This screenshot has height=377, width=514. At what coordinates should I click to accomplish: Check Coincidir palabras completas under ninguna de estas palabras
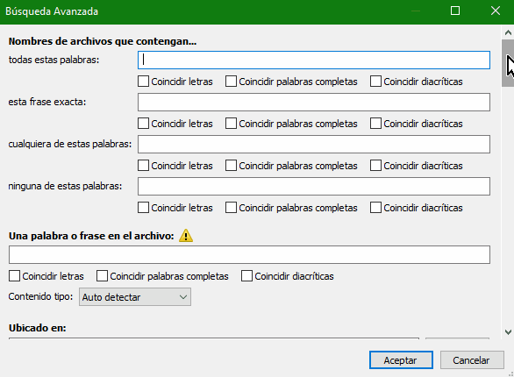[x=231, y=208]
